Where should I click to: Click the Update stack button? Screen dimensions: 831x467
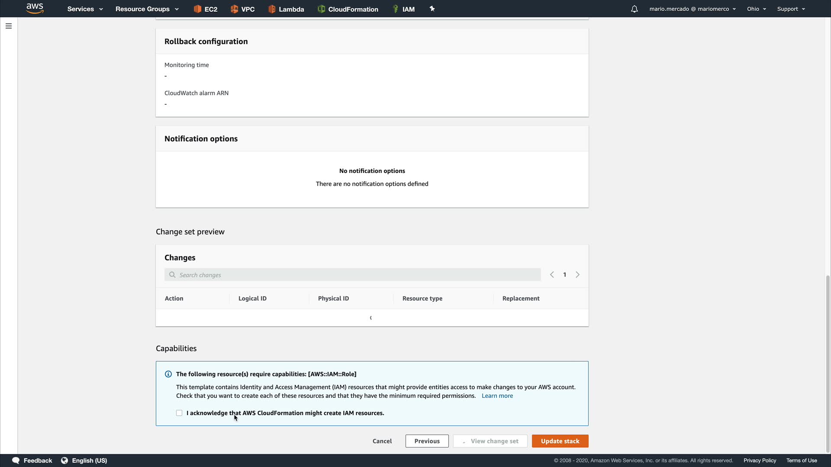[560, 441]
